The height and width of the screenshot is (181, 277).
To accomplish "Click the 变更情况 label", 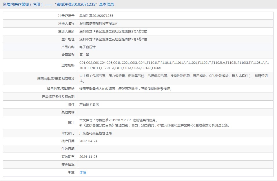I will point(68,164).
